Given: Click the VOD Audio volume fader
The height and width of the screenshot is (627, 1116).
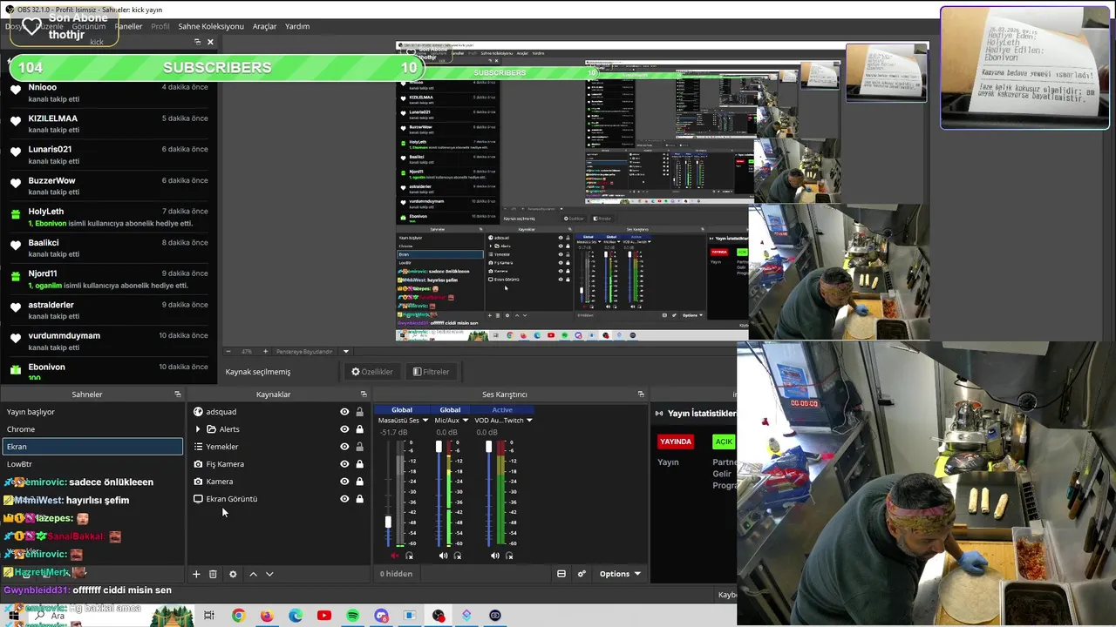Looking at the screenshot, I should [489, 447].
